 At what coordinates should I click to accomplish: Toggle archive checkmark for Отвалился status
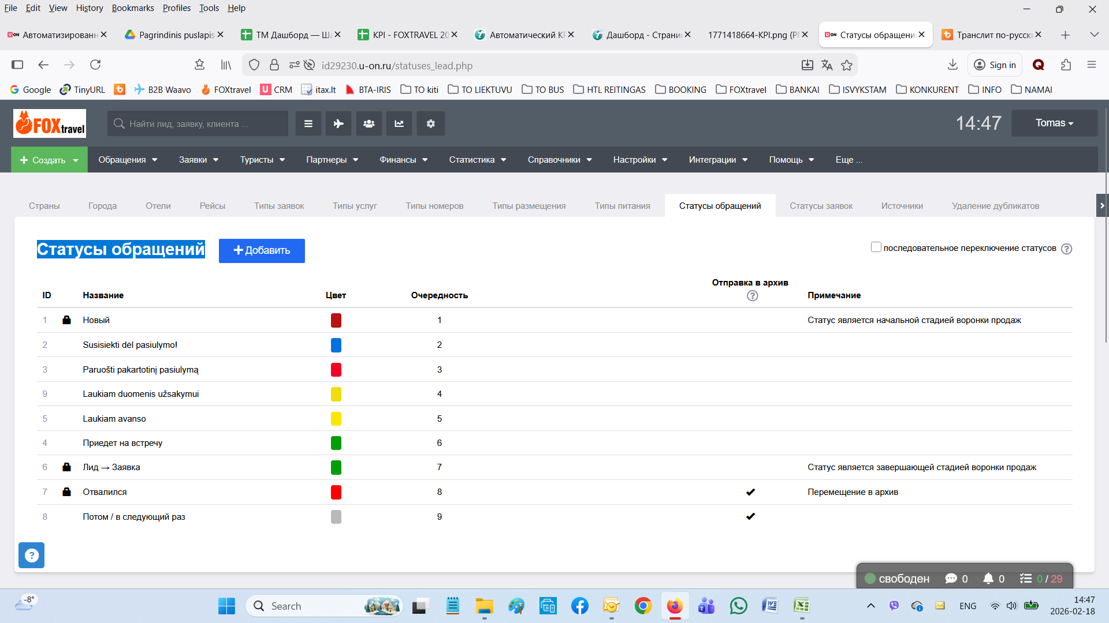[750, 492]
